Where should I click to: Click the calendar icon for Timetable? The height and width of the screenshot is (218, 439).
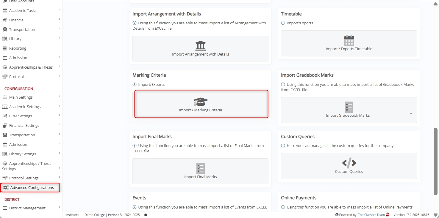coord(349,40)
